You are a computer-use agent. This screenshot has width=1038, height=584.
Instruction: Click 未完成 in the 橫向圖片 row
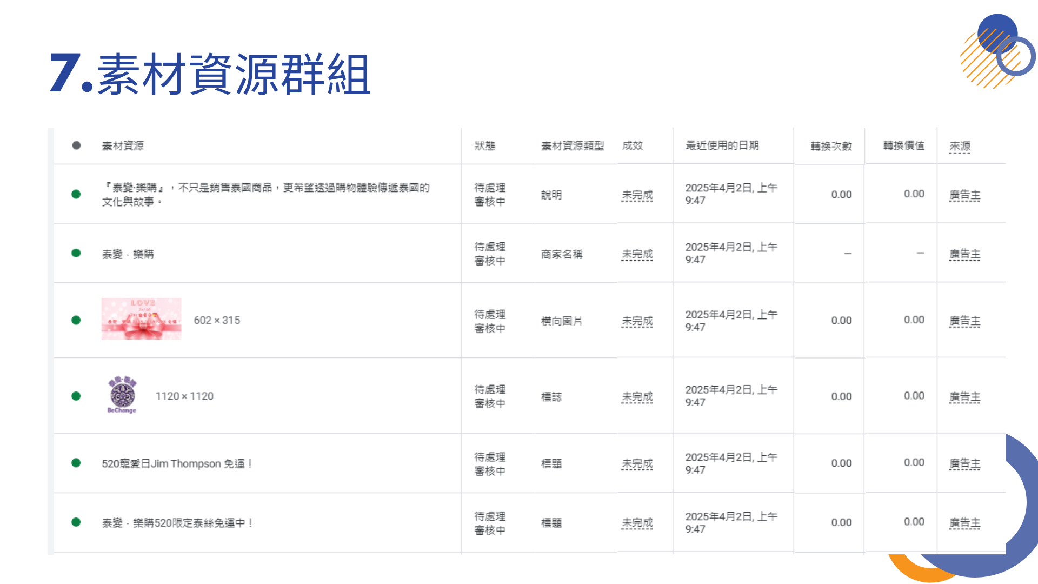click(x=637, y=321)
